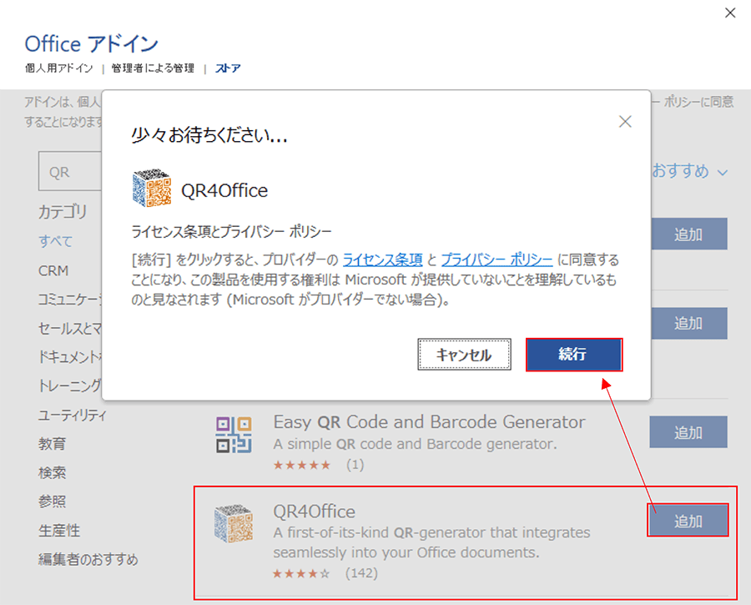Open the QR4Office title in the list

tap(315, 511)
